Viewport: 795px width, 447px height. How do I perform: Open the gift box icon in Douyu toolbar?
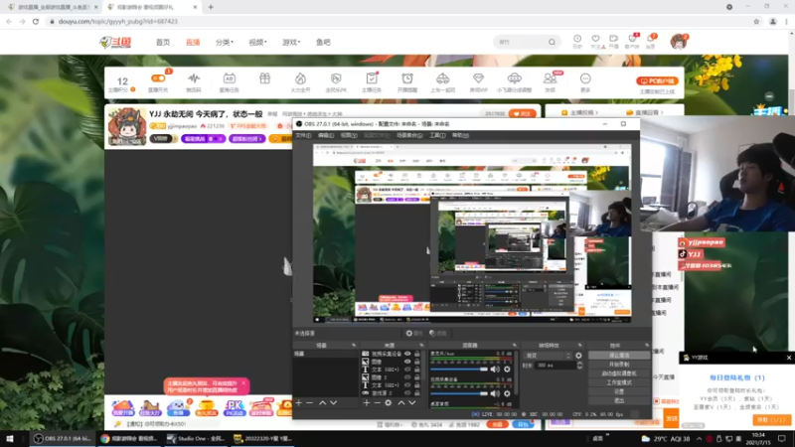click(264, 78)
